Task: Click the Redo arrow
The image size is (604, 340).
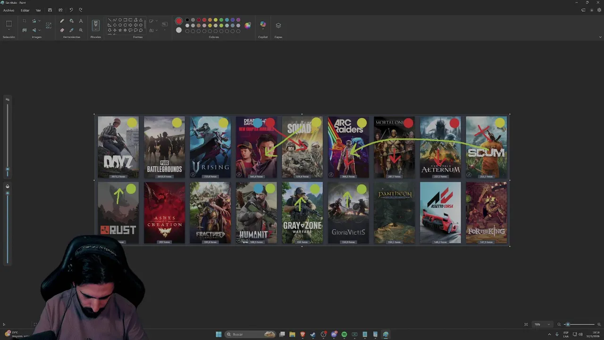Action: (81, 10)
